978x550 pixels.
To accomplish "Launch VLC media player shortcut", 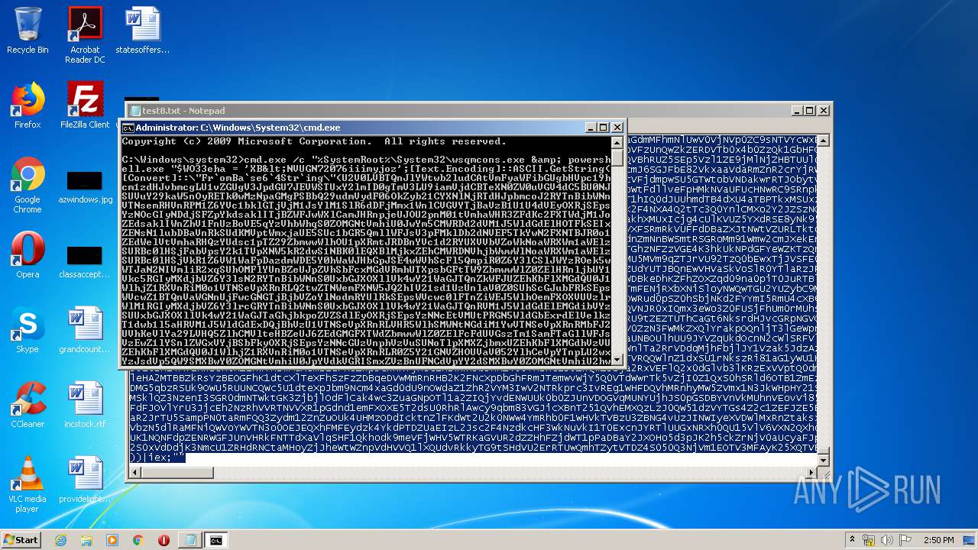I will point(28,485).
